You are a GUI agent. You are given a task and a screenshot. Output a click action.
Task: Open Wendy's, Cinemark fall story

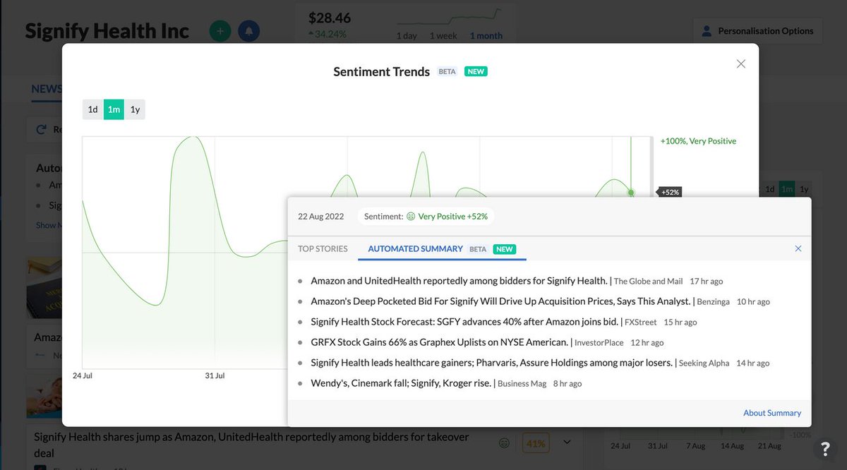[x=401, y=383]
